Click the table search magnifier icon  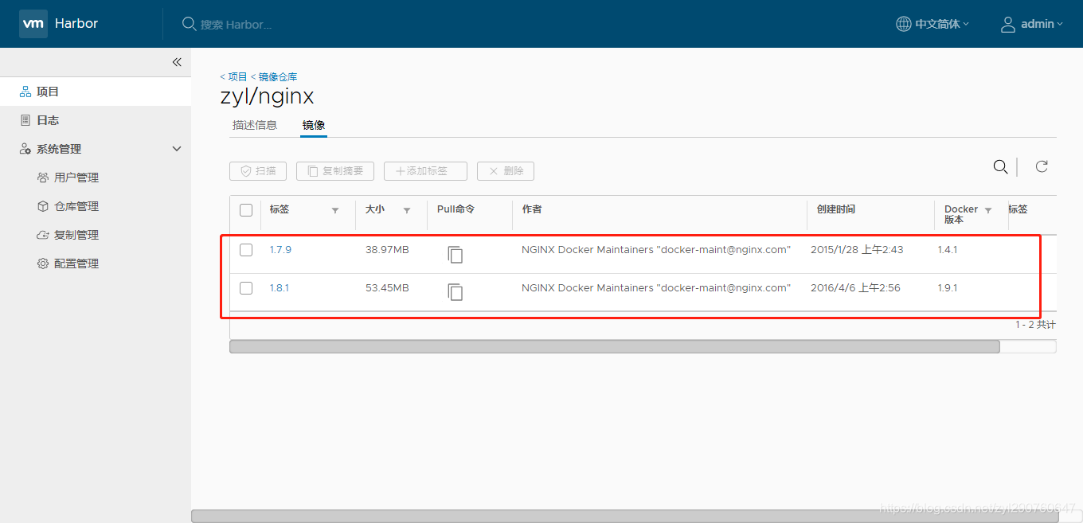pyautogui.click(x=1000, y=166)
